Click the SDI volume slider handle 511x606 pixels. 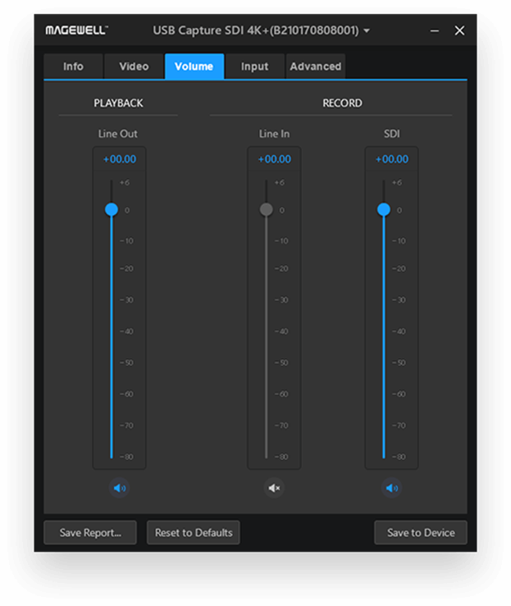384,210
